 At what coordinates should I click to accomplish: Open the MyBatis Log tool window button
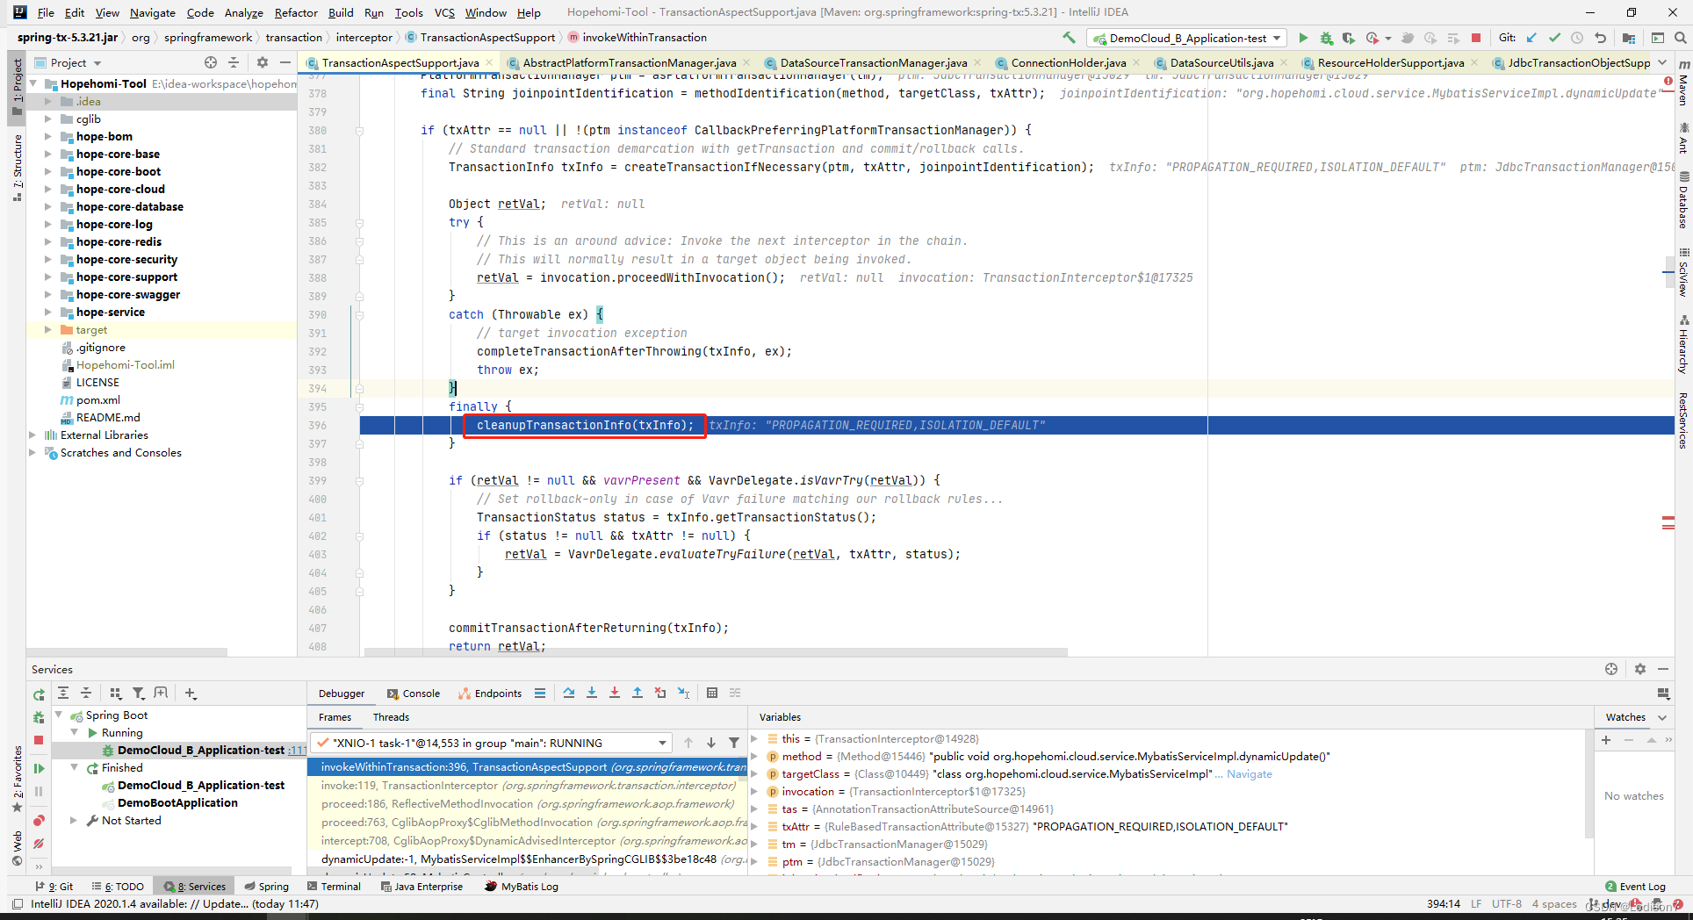click(x=522, y=887)
